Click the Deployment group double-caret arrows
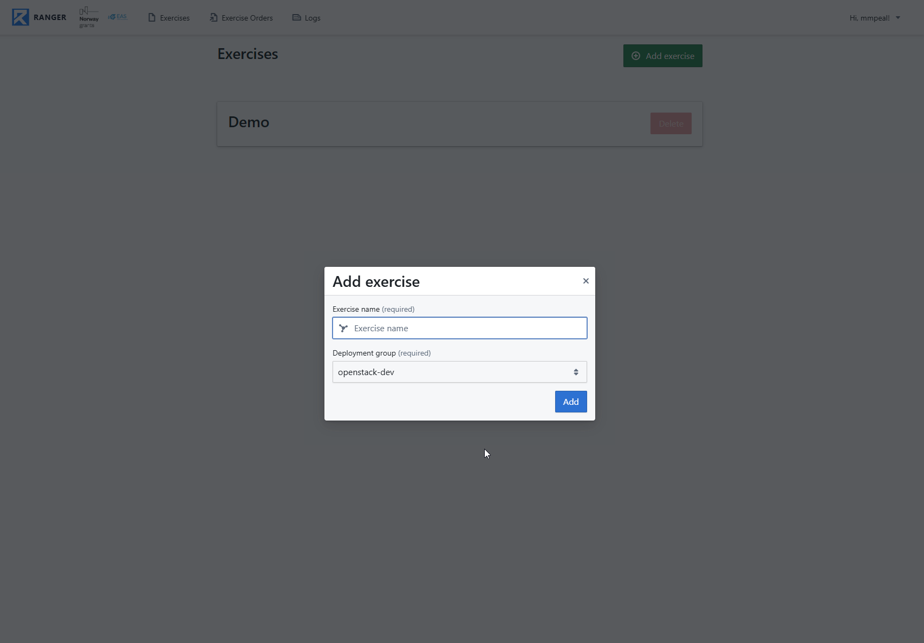Screen dimensions: 924x643 coord(576,372)
